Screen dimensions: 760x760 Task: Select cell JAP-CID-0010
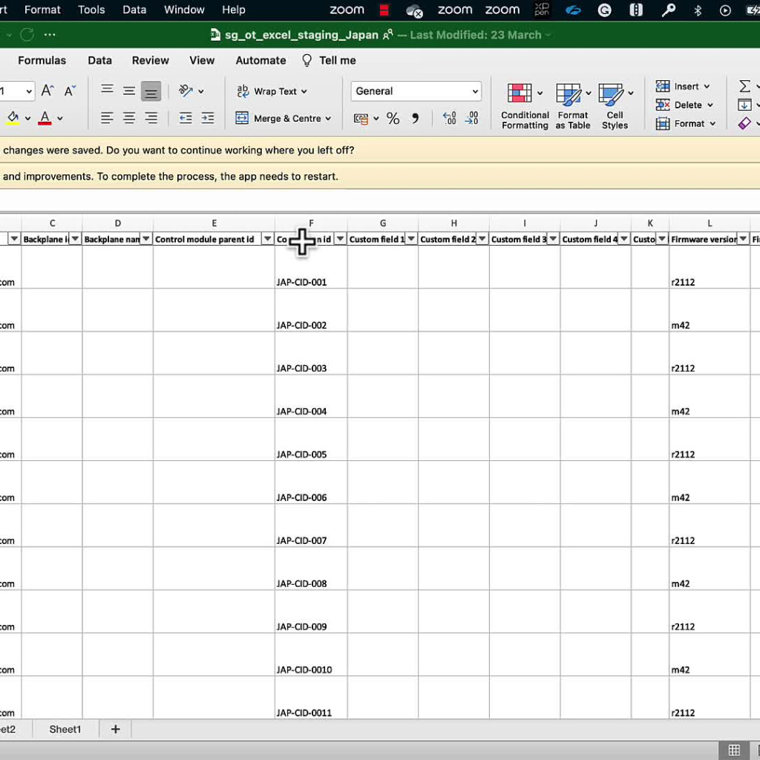(311, 655)
